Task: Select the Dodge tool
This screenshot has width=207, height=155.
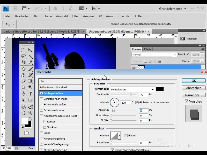Action: pos(30,87)
